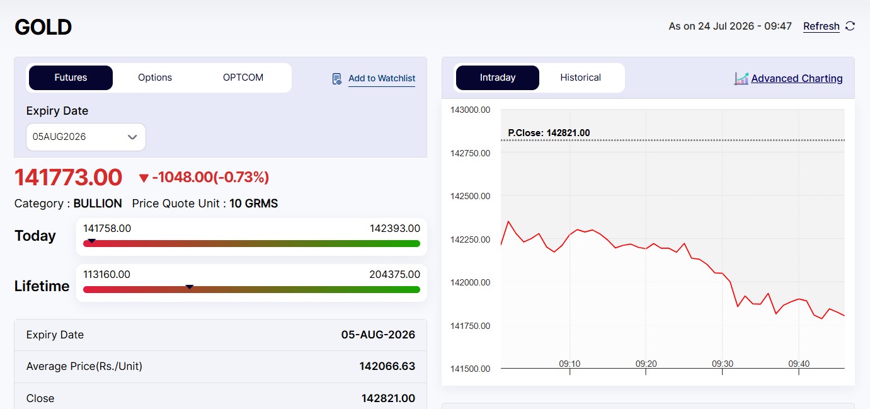Screen dimensions: 870x409
Task: Click the 142500.00 y-axis label
Action: (x=470, y=196)
